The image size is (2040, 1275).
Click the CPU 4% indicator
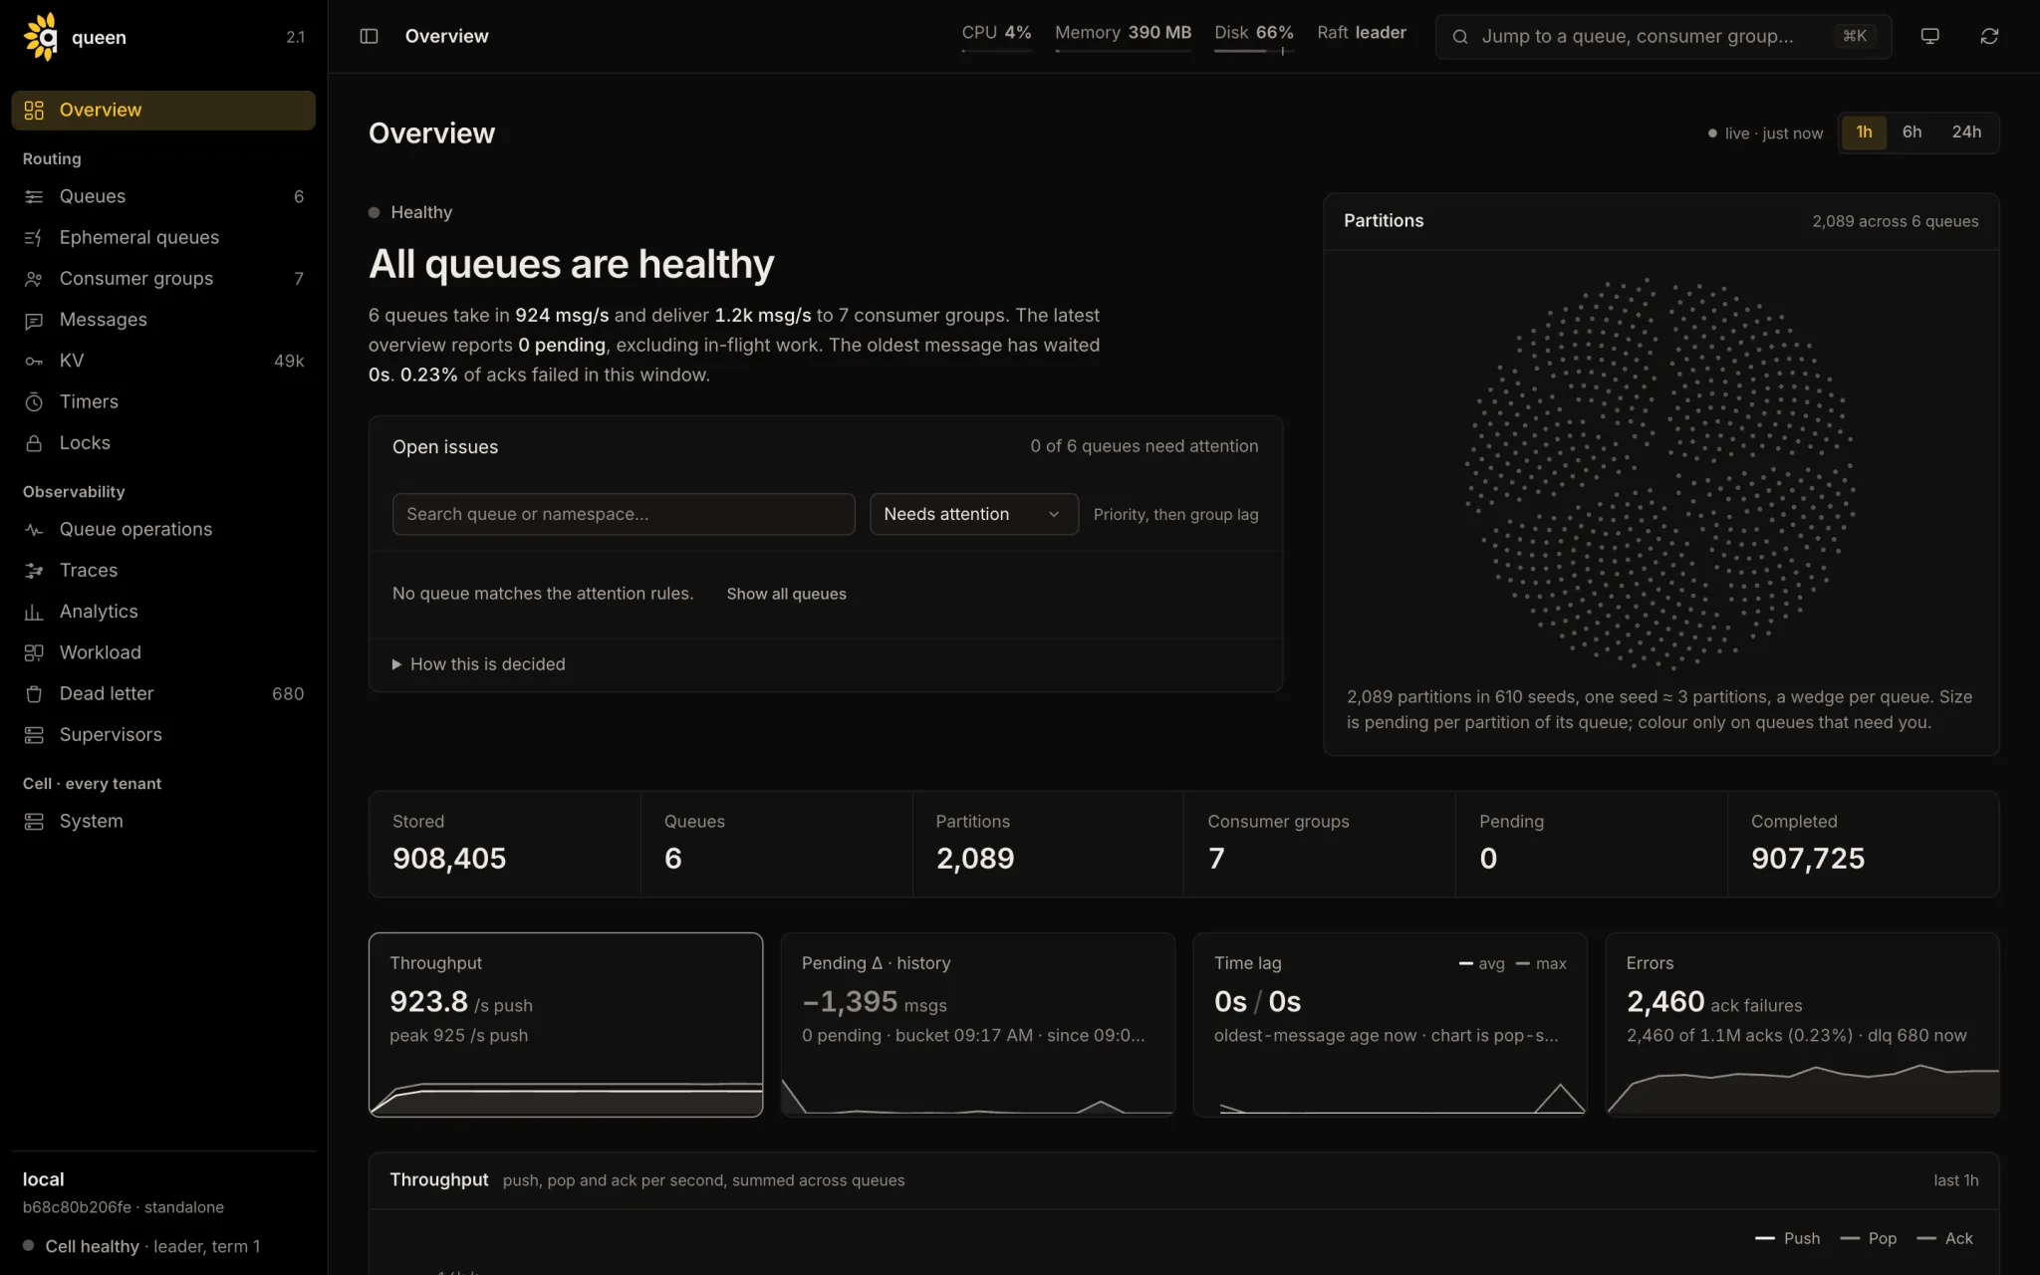996,36
